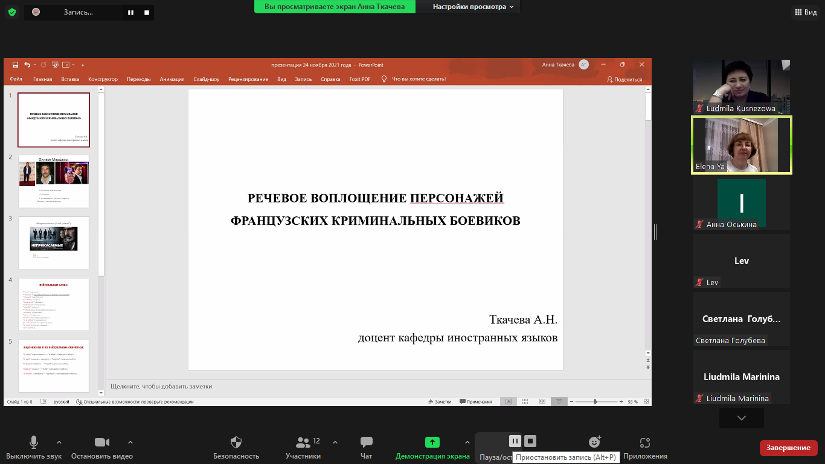The width and height of the screenshot is (825, 464).
Task: Select slide 3 thumbnail in the slide panel
Action: point(54,242)
